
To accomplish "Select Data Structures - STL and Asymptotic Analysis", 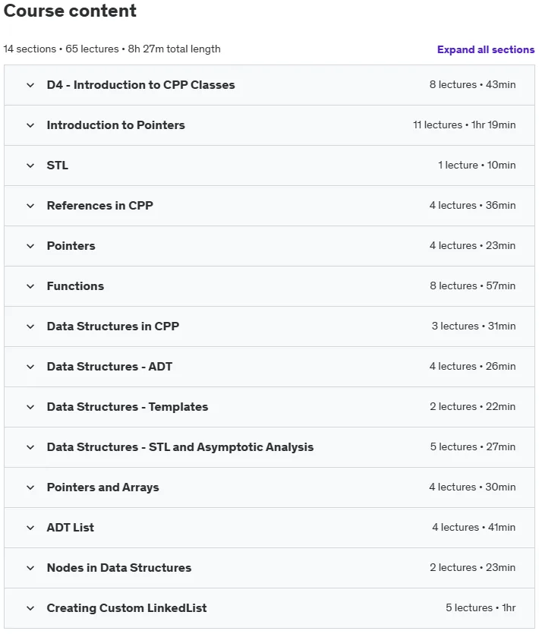I will coord(180,447).
